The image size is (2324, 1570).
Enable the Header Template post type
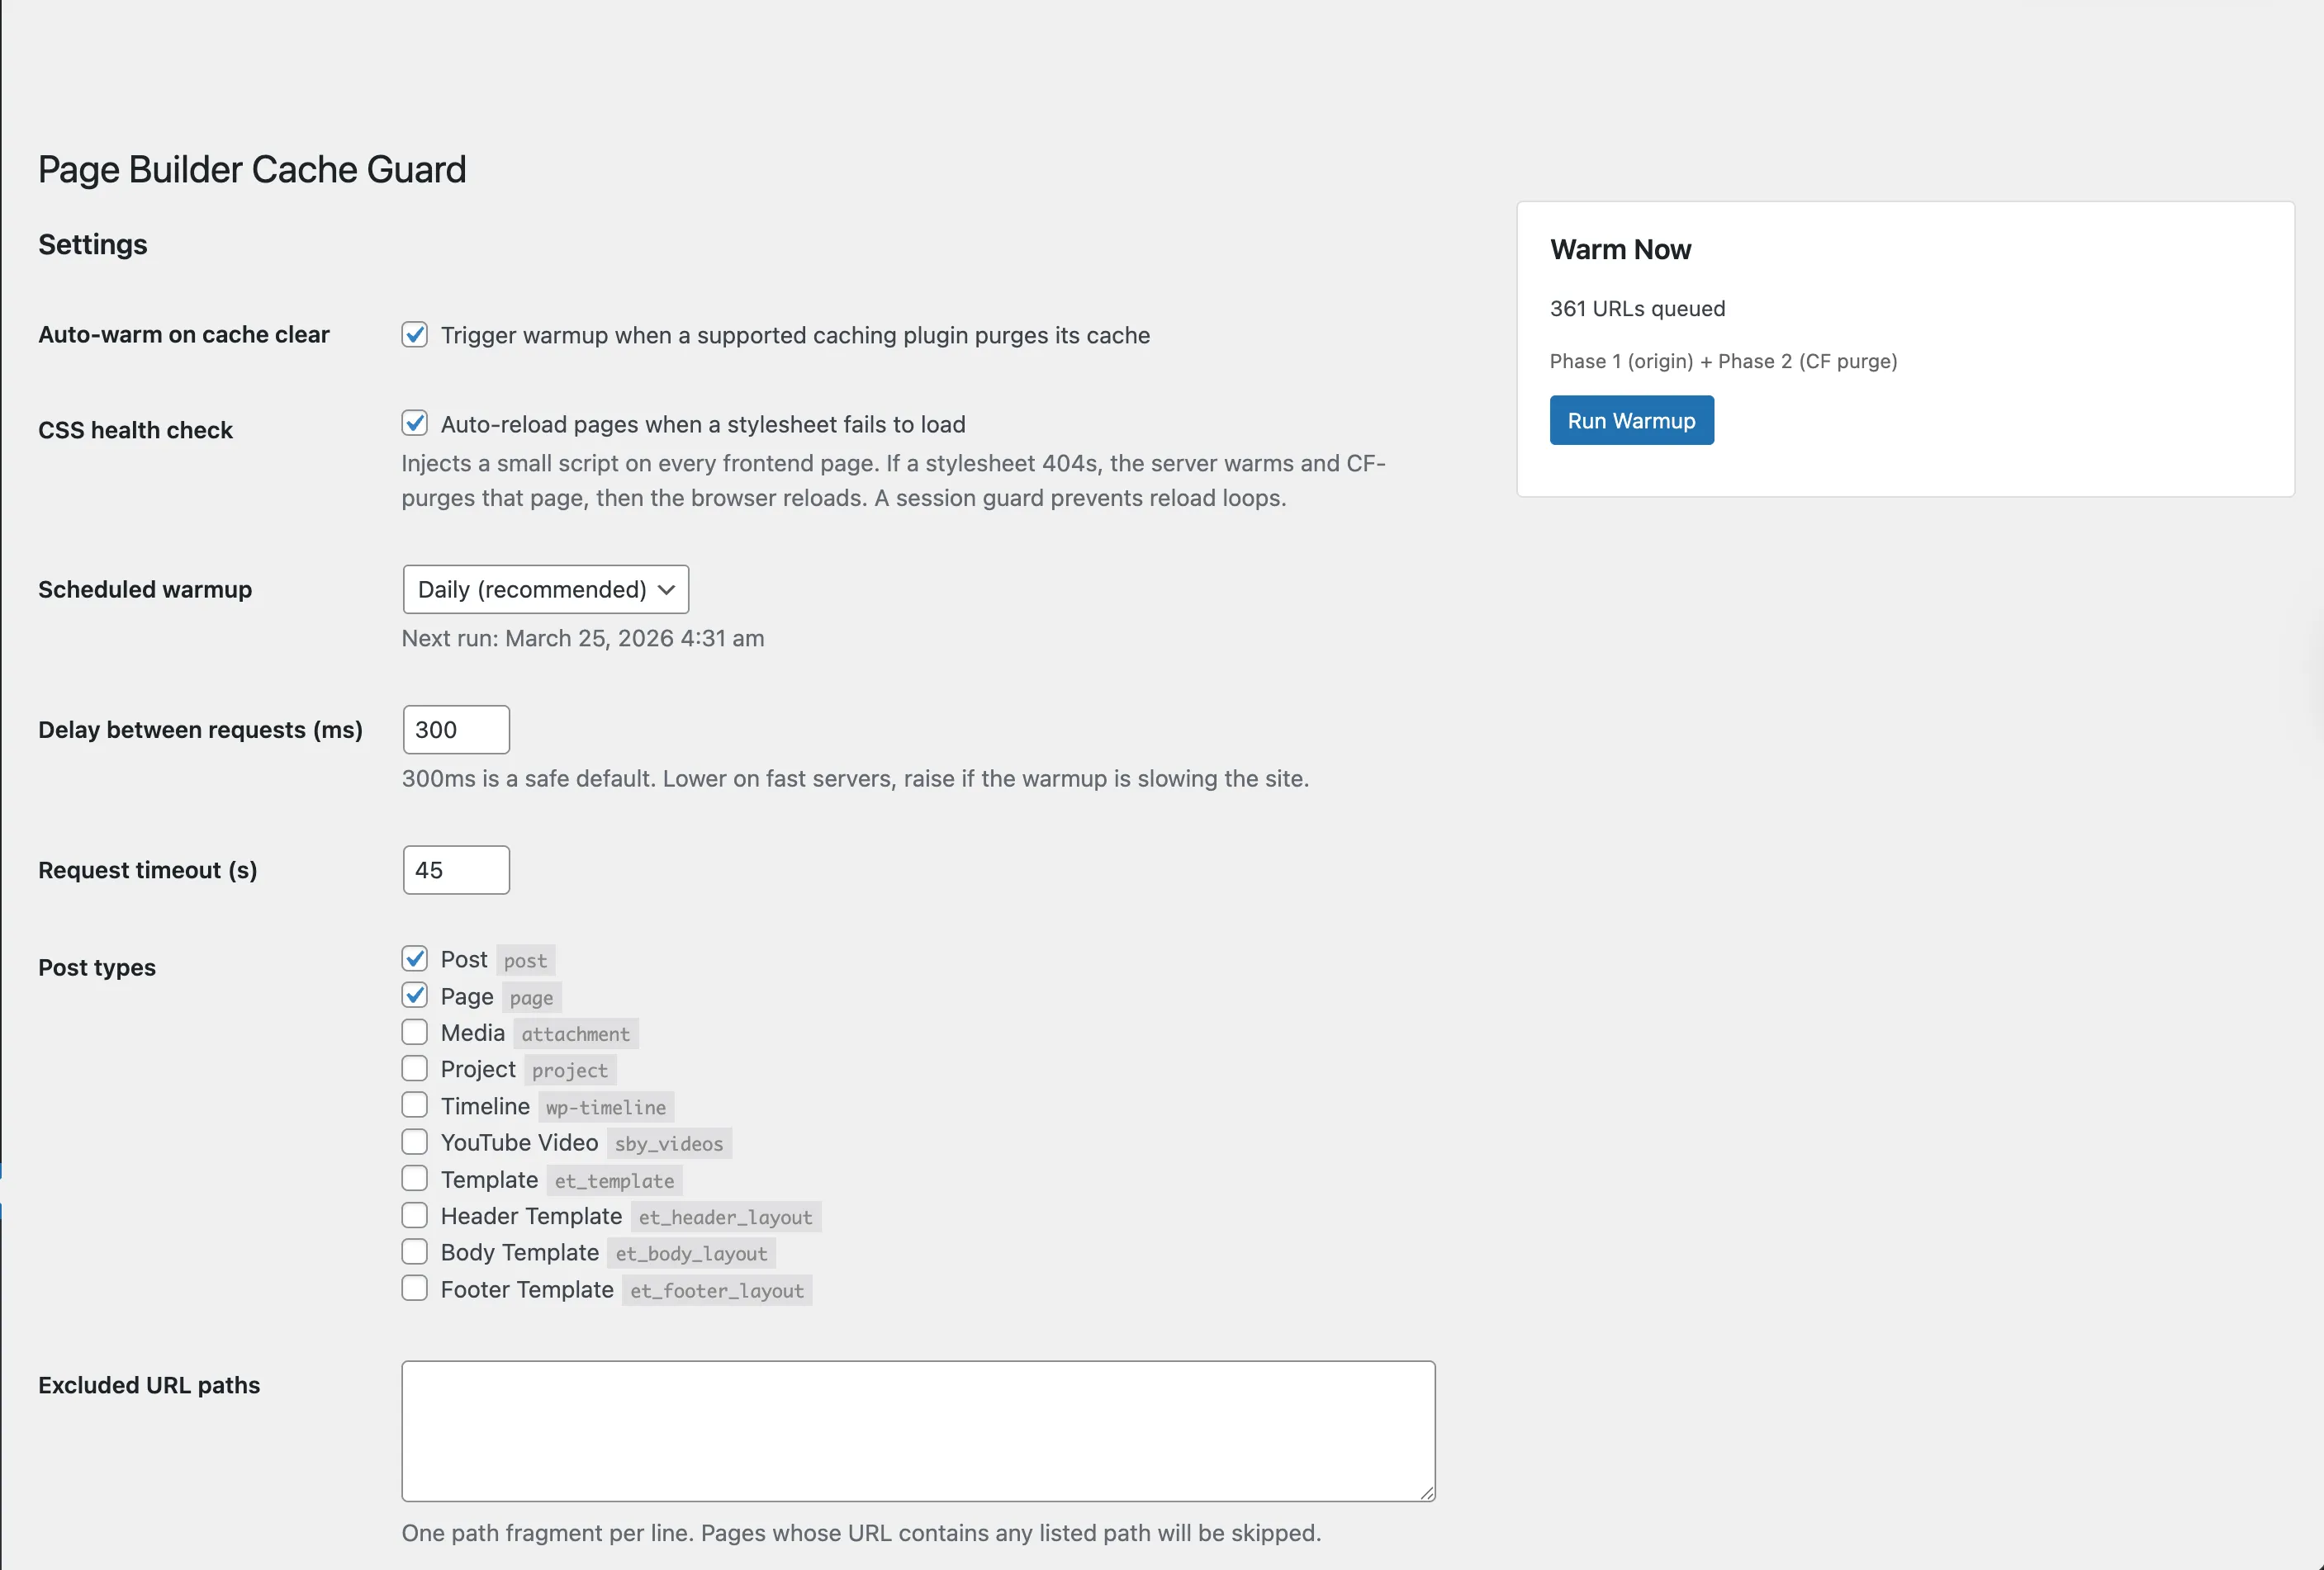(414, 1215)
